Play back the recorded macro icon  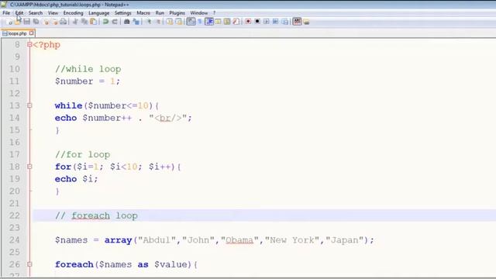[x=267, y=22]
